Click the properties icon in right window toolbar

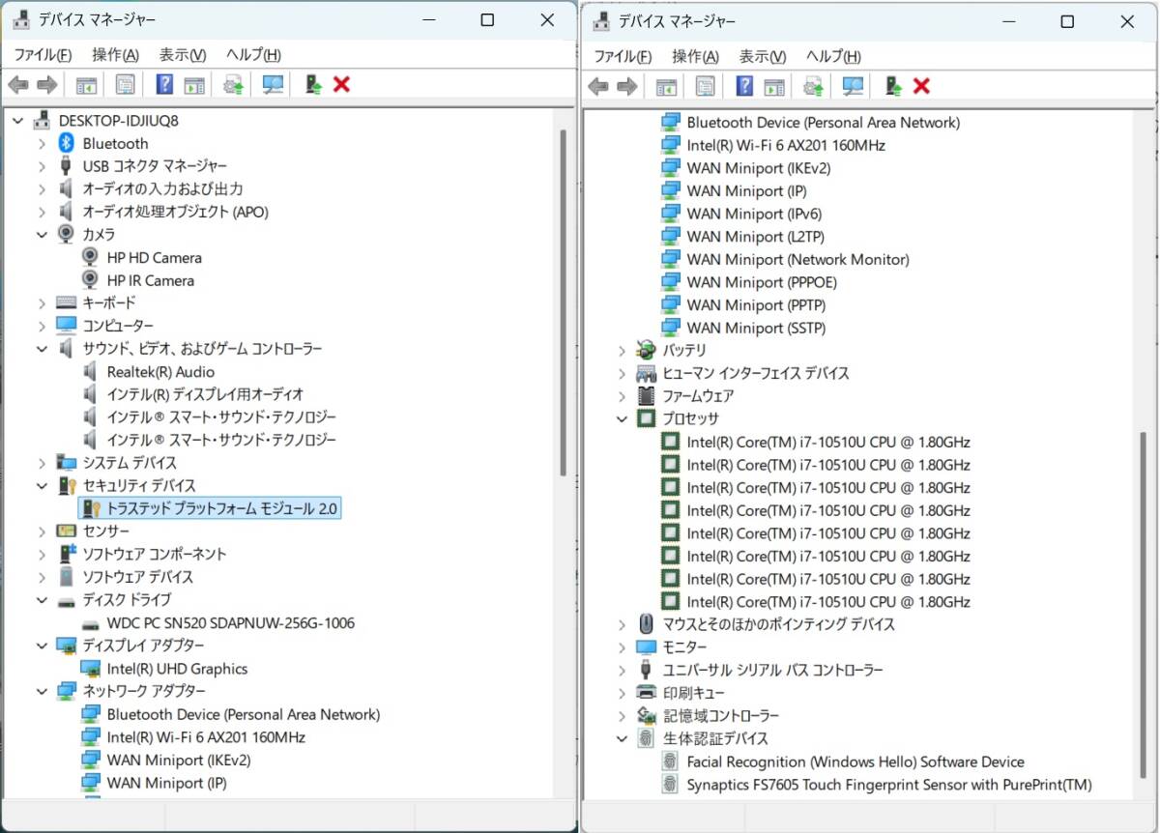pos(706,86)
